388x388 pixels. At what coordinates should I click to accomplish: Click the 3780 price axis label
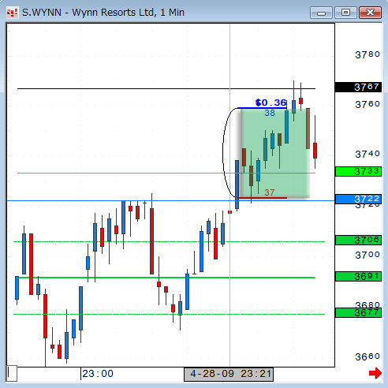pos(367,54)
